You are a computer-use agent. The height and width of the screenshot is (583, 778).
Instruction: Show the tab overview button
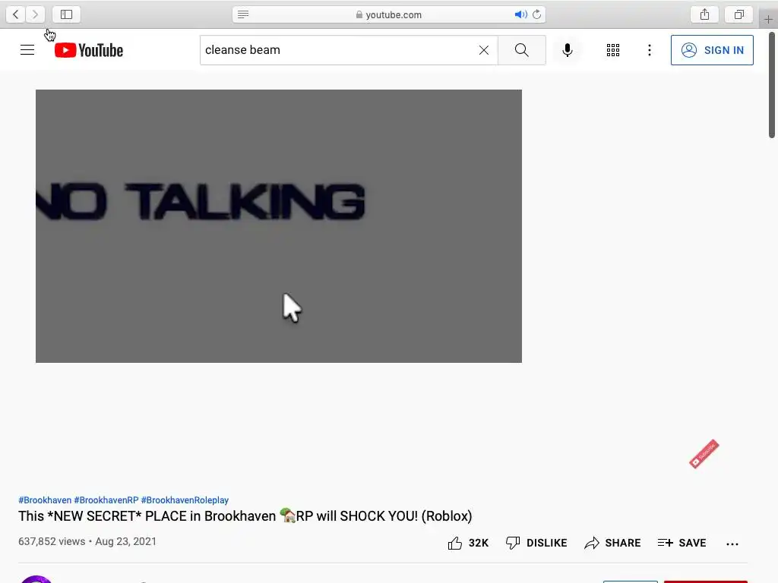pyautogui.click(x=738, y=14)
